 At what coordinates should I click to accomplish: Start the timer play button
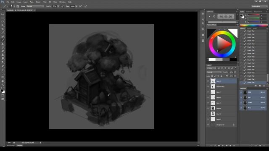[x=209, y=16]
